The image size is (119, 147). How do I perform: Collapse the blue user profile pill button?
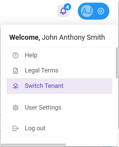coord(93,11)
